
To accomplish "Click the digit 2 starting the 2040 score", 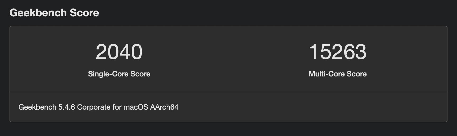I will point(101,52).
